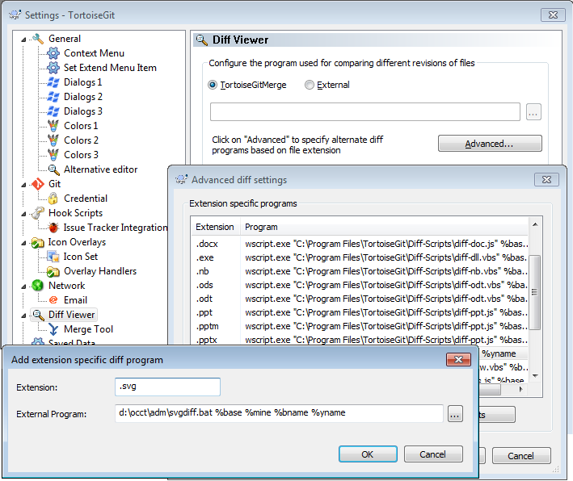Image resolution: width=573 pixels, height=481 pixels.
Task: Select the .pptm row in extension list
Action: [360, 326]
